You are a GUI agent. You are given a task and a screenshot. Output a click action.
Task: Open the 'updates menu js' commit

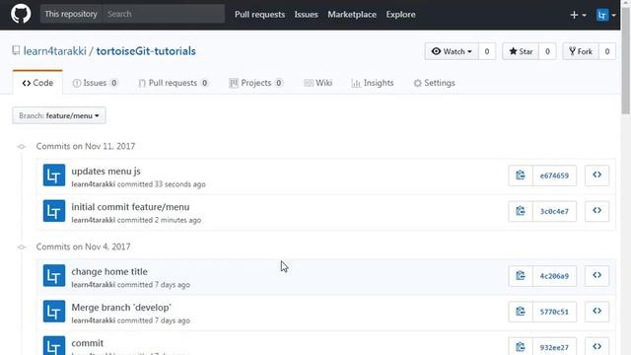pos(105,171)
